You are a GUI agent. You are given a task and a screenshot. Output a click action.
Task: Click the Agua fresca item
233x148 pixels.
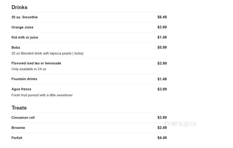coord(21,89)
